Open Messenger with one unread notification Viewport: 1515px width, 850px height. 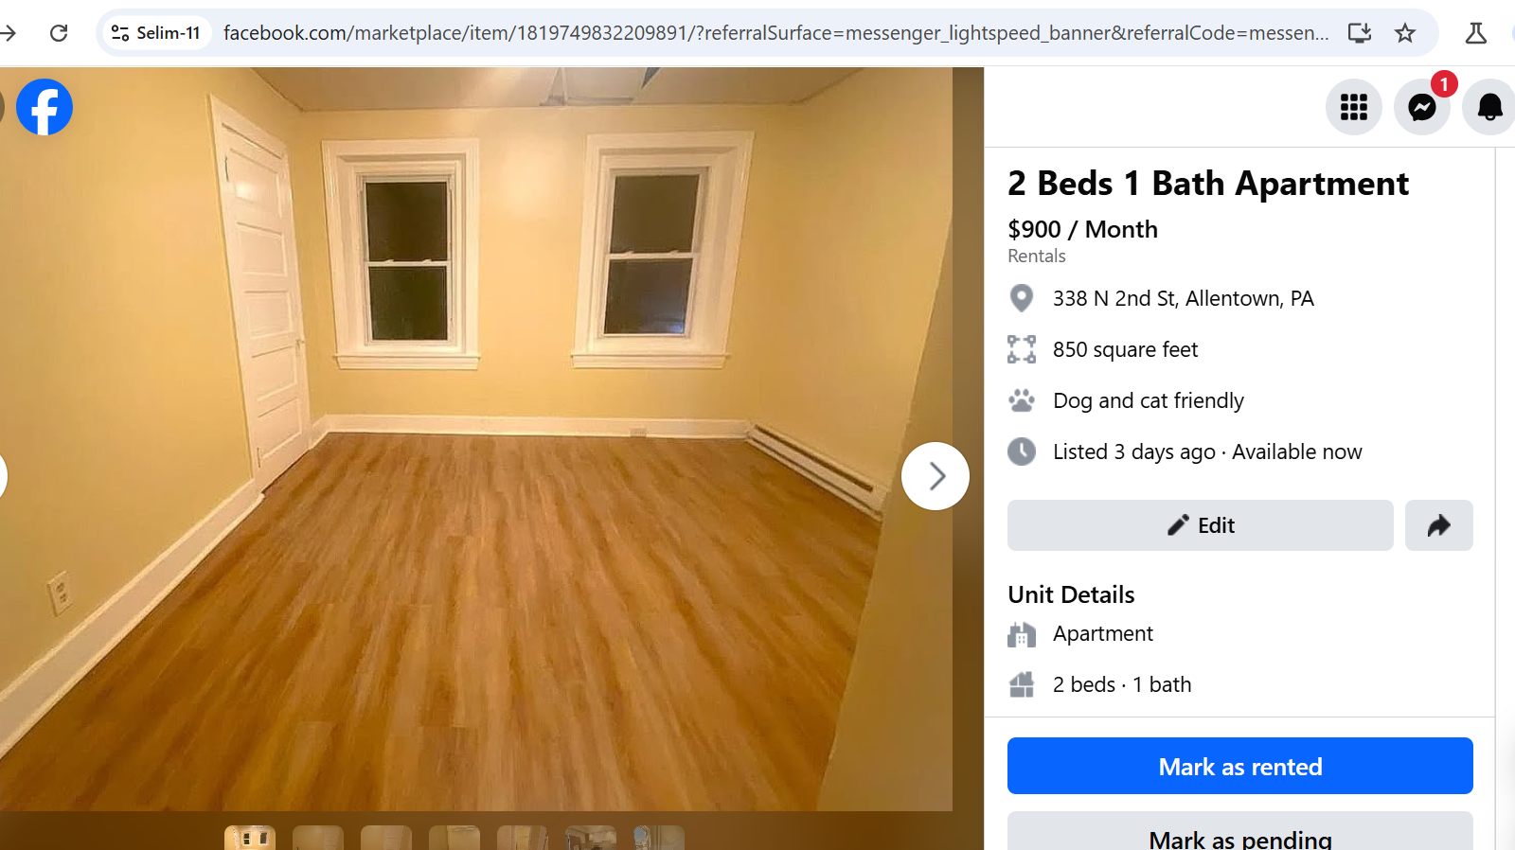pyautogui.click(x=1422, y=107)
